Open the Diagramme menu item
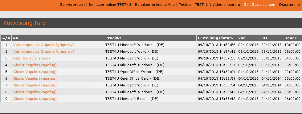302x114 pixels. click(289, 5)
